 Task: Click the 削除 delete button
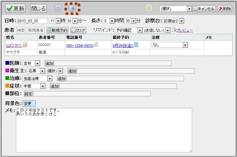pyautogui.click(x=225, y=9)
